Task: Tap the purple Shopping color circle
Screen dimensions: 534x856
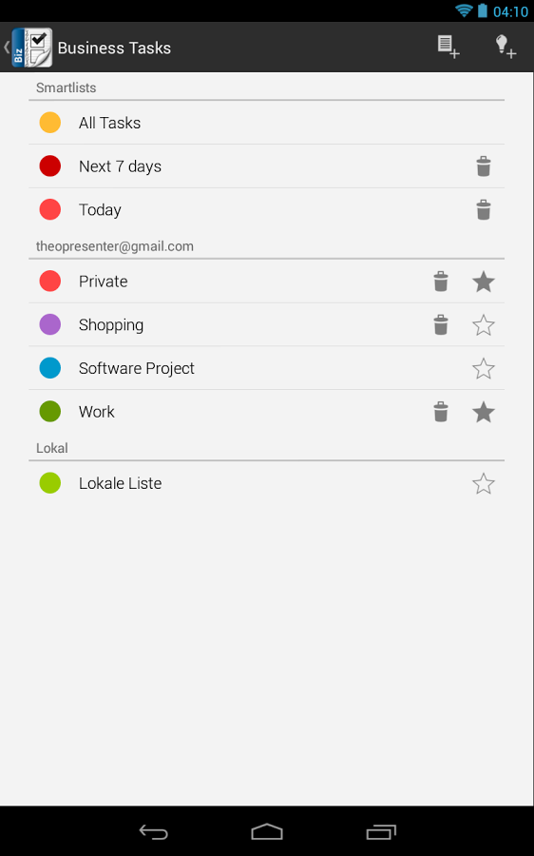Action: 50,324
